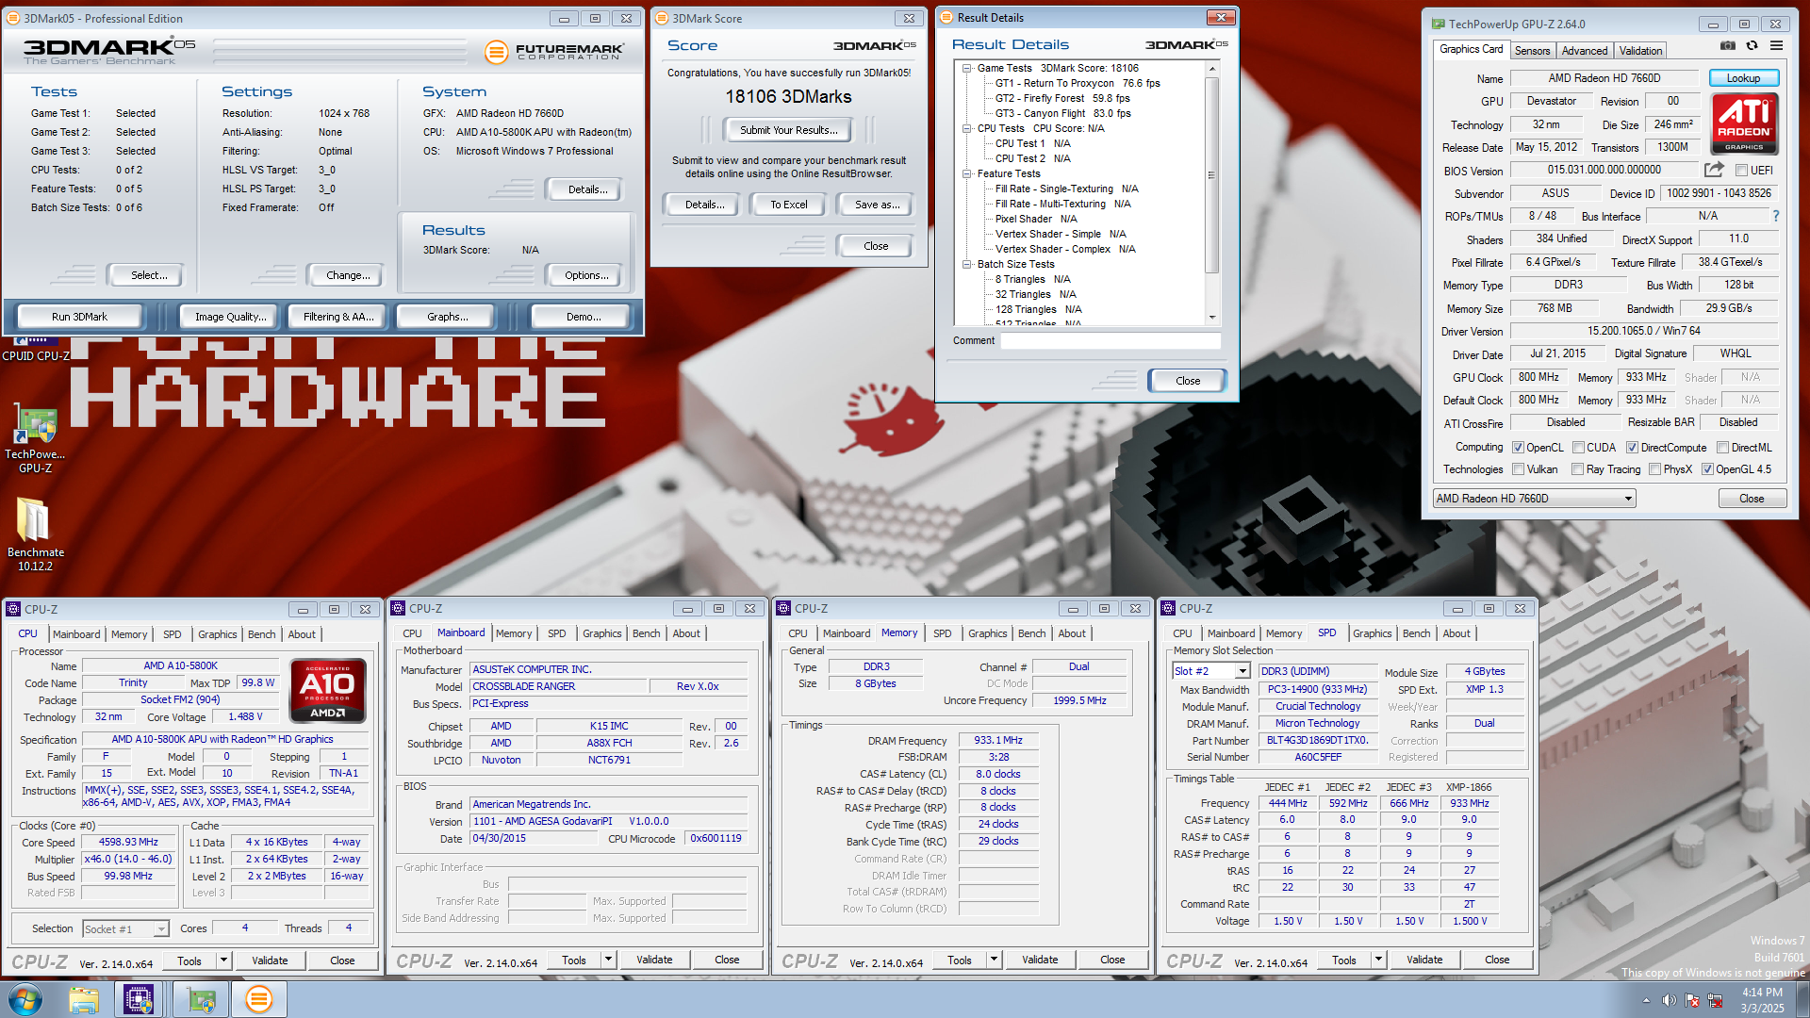
Task: Toggle OpenGL 4.5 checkbox
Action: tap(1707, 469)
